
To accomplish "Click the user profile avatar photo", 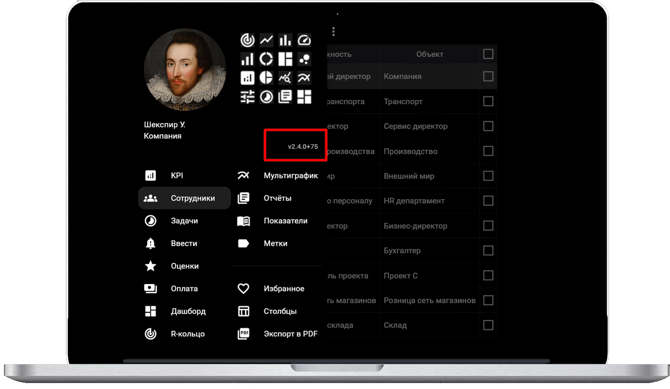I will tap(184, 69).
